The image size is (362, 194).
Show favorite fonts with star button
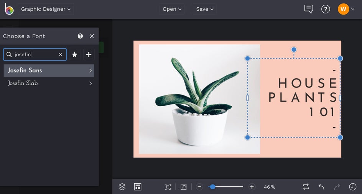[75, 55]
